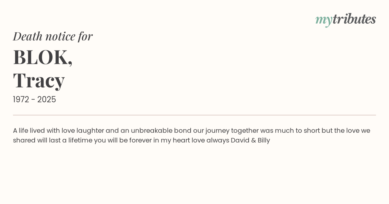Click the dark "tributes" part of logo
Image resolution: width=389 pixels, height=204 pixels.
pos(354,19)
